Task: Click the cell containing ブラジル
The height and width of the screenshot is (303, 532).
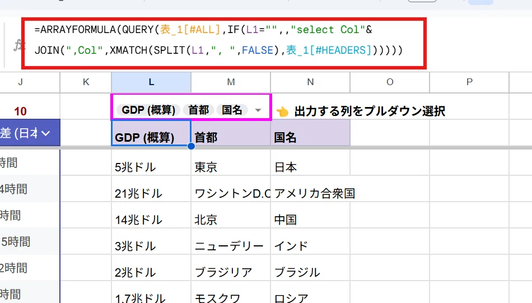Action: [310, 268]
